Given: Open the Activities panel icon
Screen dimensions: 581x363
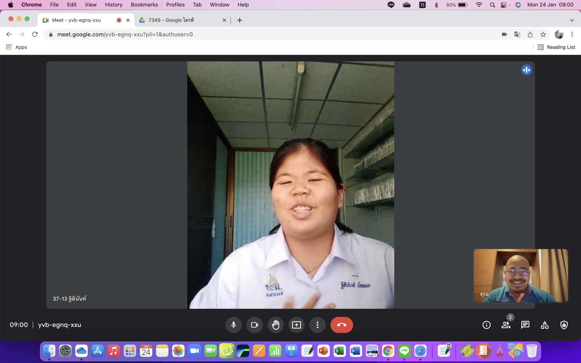Looking at the screenshot, I should click(x=544, y=325).
